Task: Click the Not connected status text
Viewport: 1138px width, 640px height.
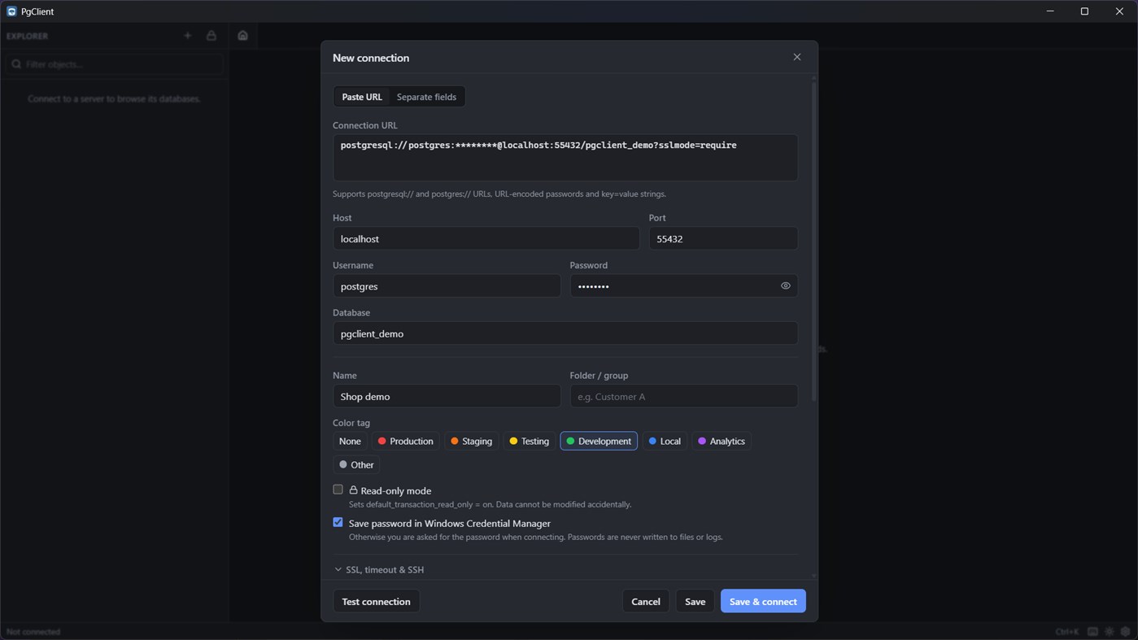Action: [33, 632]
